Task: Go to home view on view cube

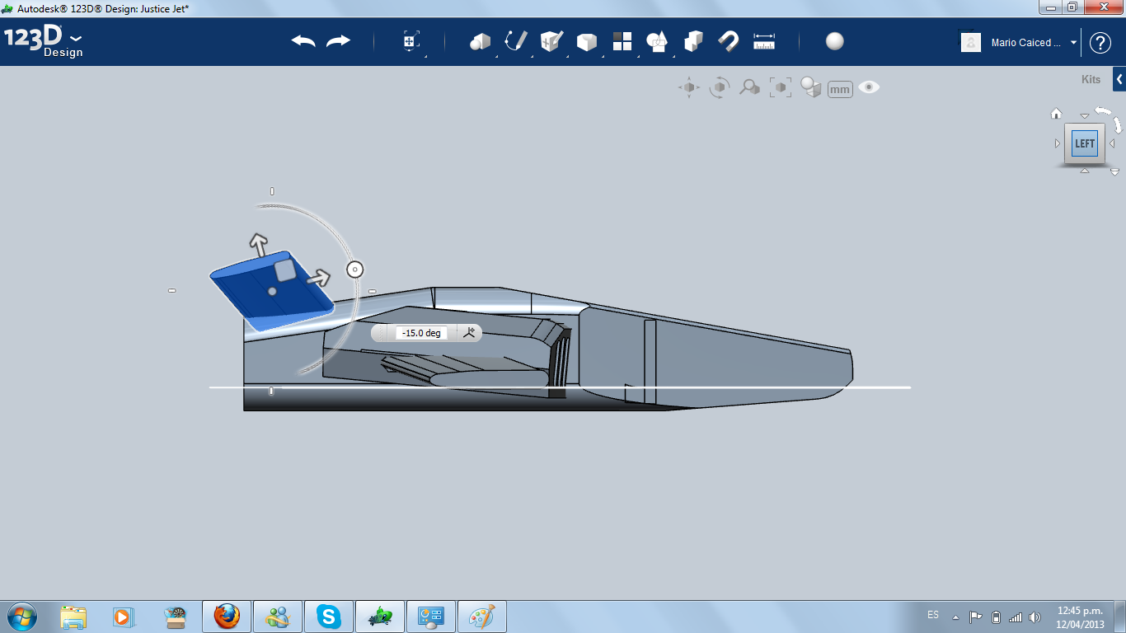Action: click(x=1056, y=114)
